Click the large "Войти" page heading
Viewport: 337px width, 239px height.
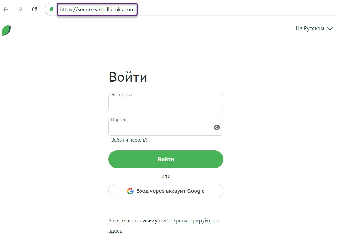pos(128,77)
